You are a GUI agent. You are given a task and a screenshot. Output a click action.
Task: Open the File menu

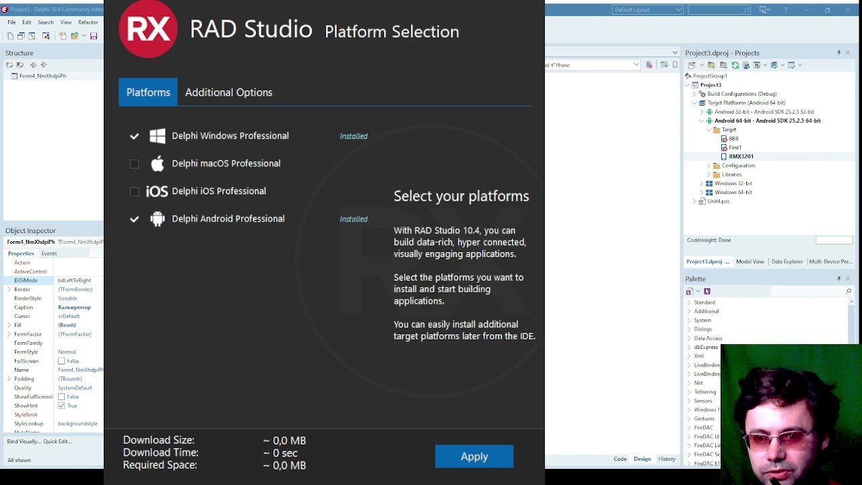11,22
